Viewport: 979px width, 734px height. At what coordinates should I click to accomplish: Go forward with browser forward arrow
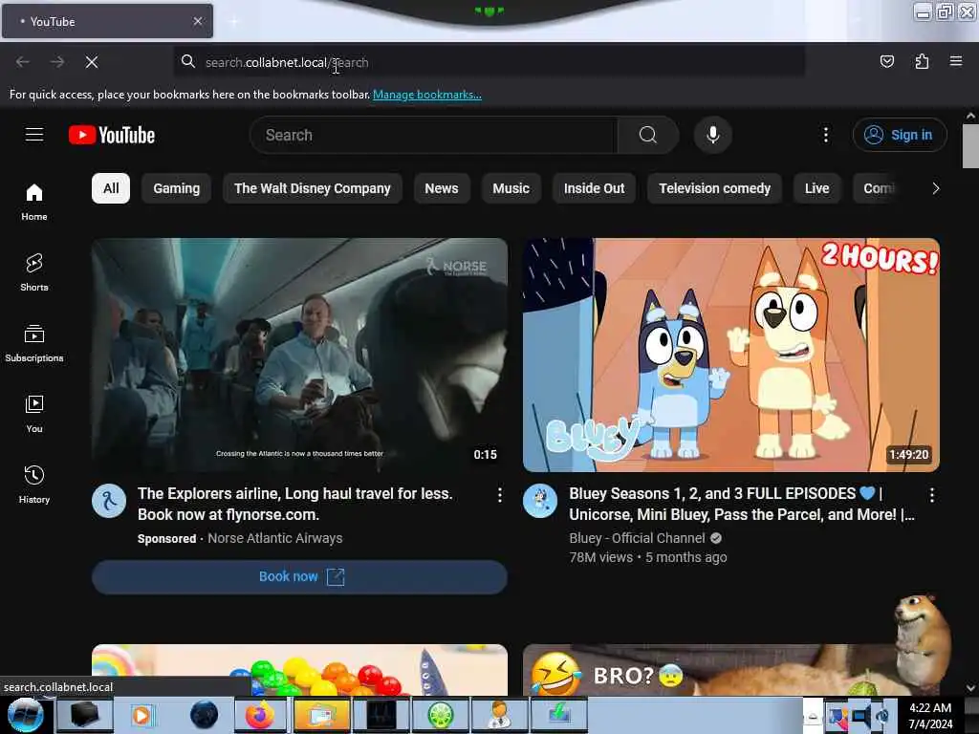56,62
